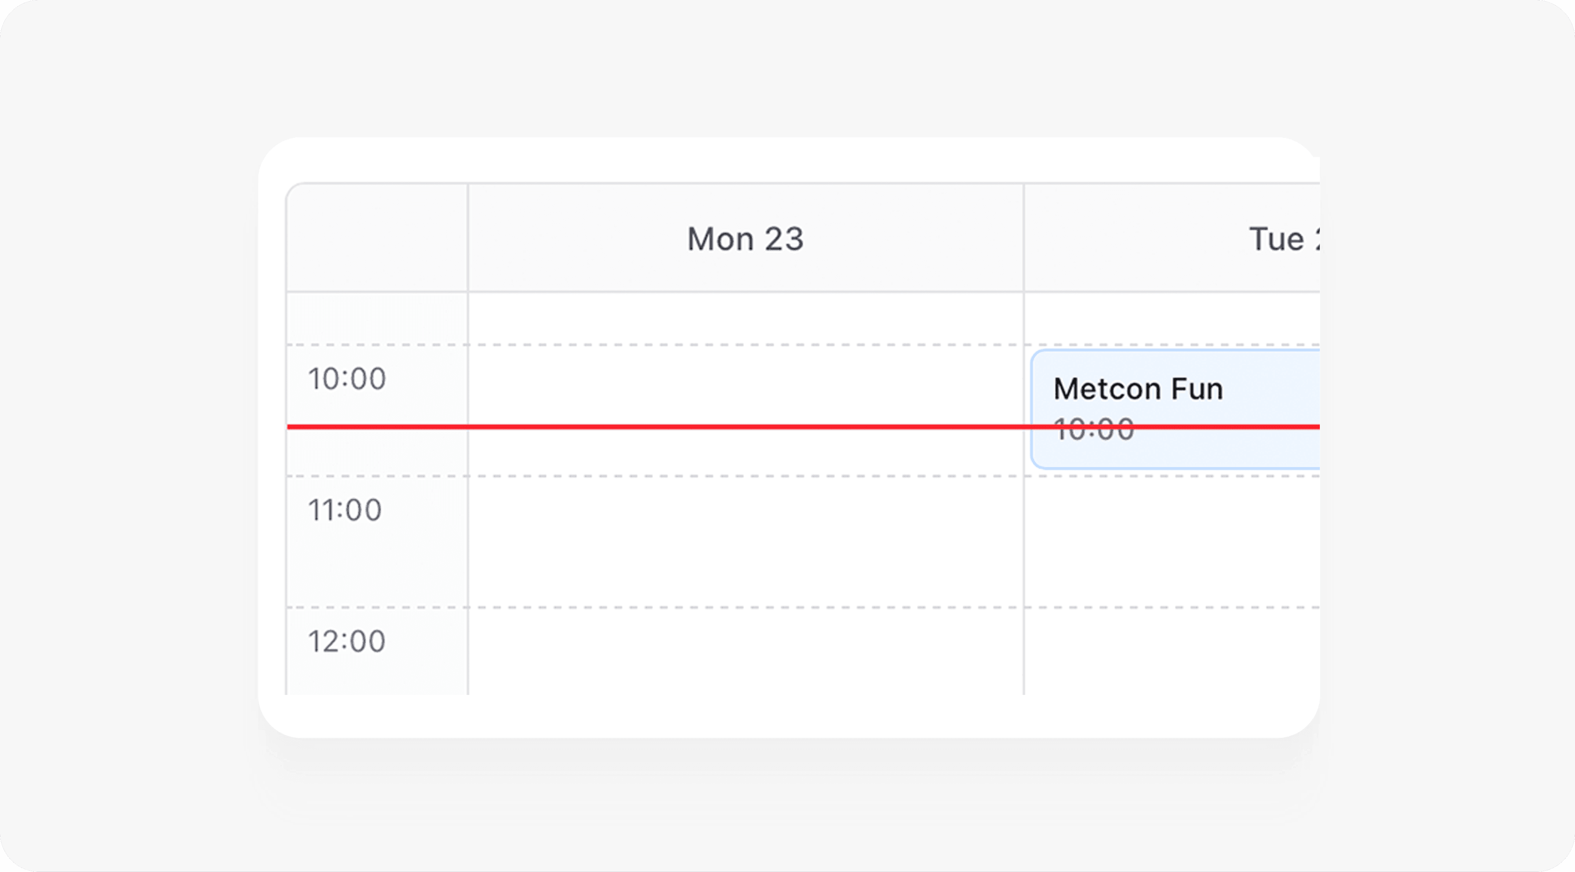The width and height of the screenshot is (1575, 872).
Task: Click the 10:00 label inside Metcon Fun
Action: (x=1094, y=429)
